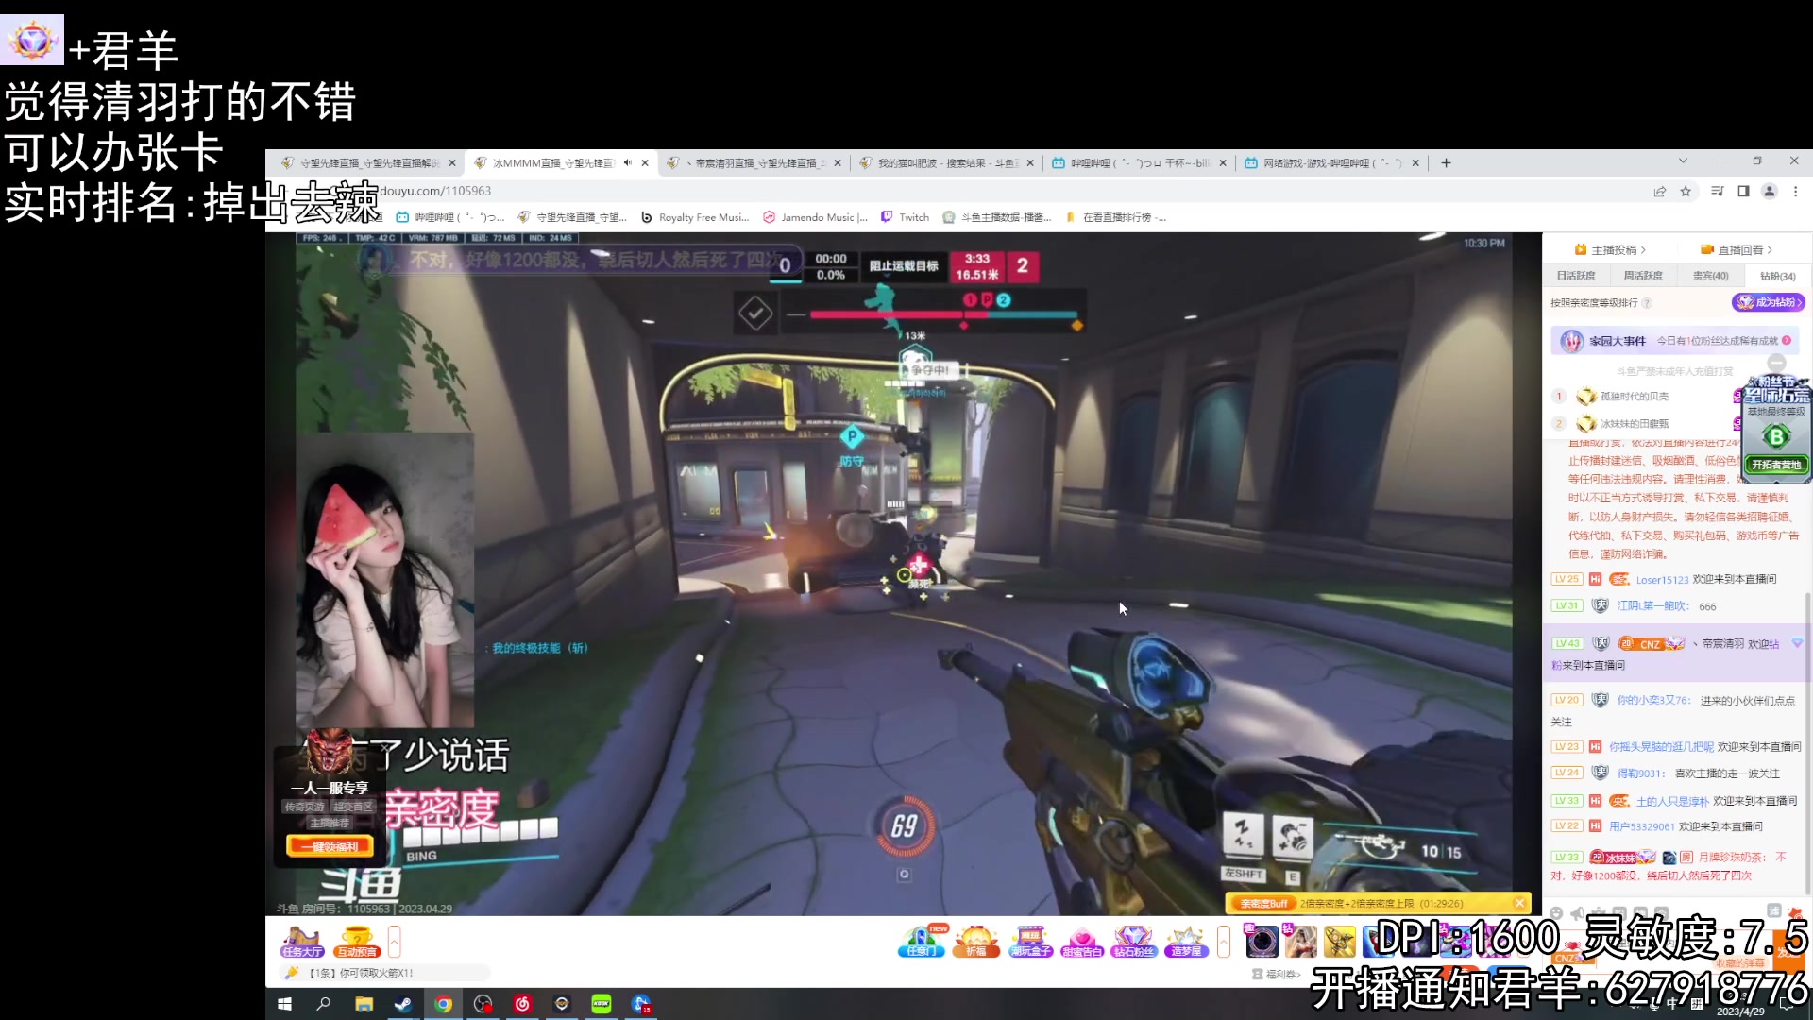Image resolution: width=1813 pixels, height=1020 pixels.
Task: Open Royalty Free Music bookmark
Action: (x=695, y=217)
